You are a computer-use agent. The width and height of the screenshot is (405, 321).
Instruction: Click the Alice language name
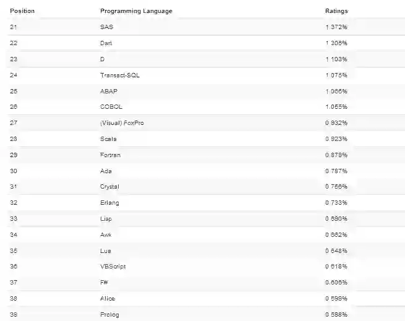tap(108, 299)
